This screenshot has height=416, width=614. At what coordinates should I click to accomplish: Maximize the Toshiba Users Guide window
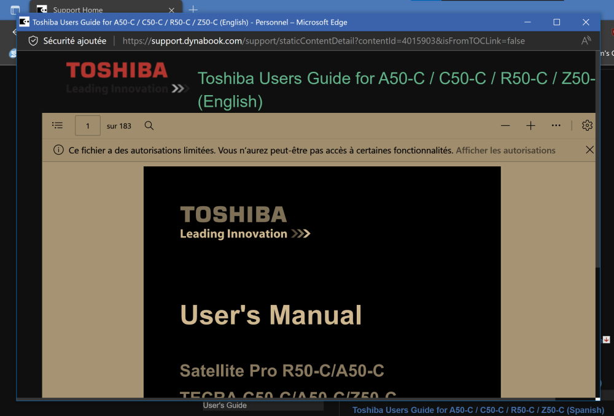click(x=556, y=22)
